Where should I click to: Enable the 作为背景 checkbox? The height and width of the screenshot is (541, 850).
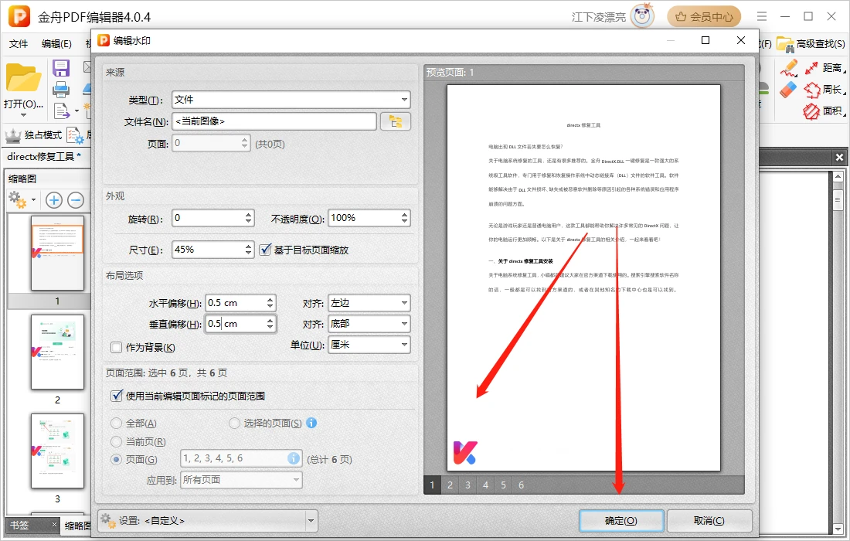(117, 348)
